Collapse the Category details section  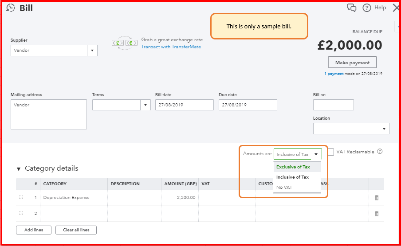tap(19, 169)
